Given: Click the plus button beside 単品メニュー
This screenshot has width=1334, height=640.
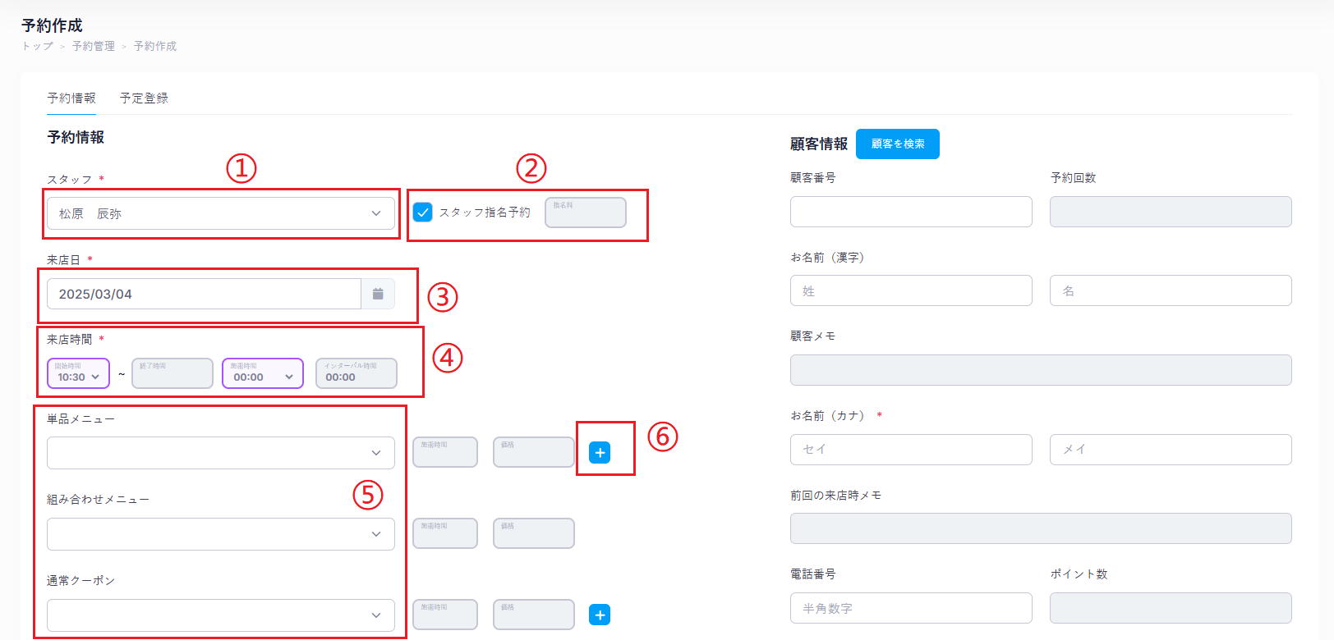Looking at the screenshot, I should tap(600, 452).
